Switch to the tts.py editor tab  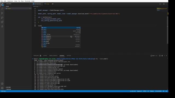pos(48,4)
